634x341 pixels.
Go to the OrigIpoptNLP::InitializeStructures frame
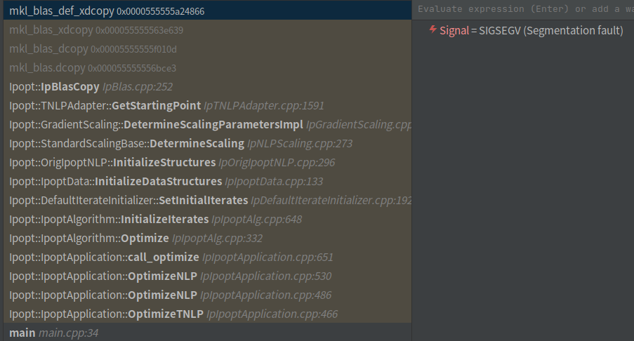coord(172,163)
